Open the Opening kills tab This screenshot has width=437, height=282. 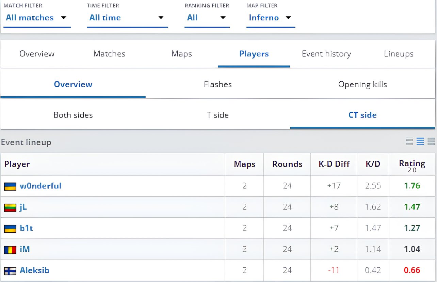pyautogui.click(x=362, y=84)
